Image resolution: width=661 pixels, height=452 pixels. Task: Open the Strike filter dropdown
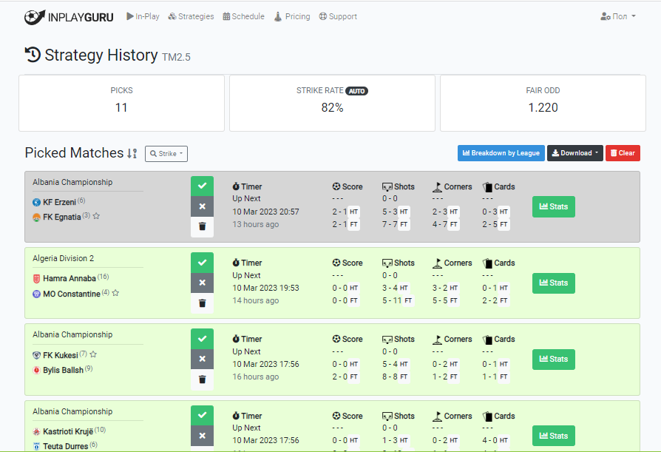coord(166,154)
